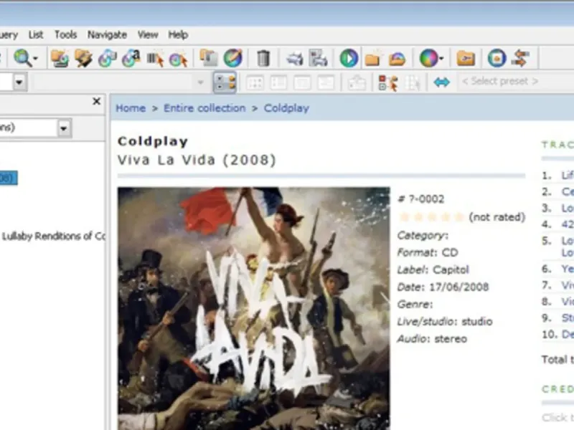Open the View menu
The width and height of the screenshot is (574, 430).
click(148, 34)
